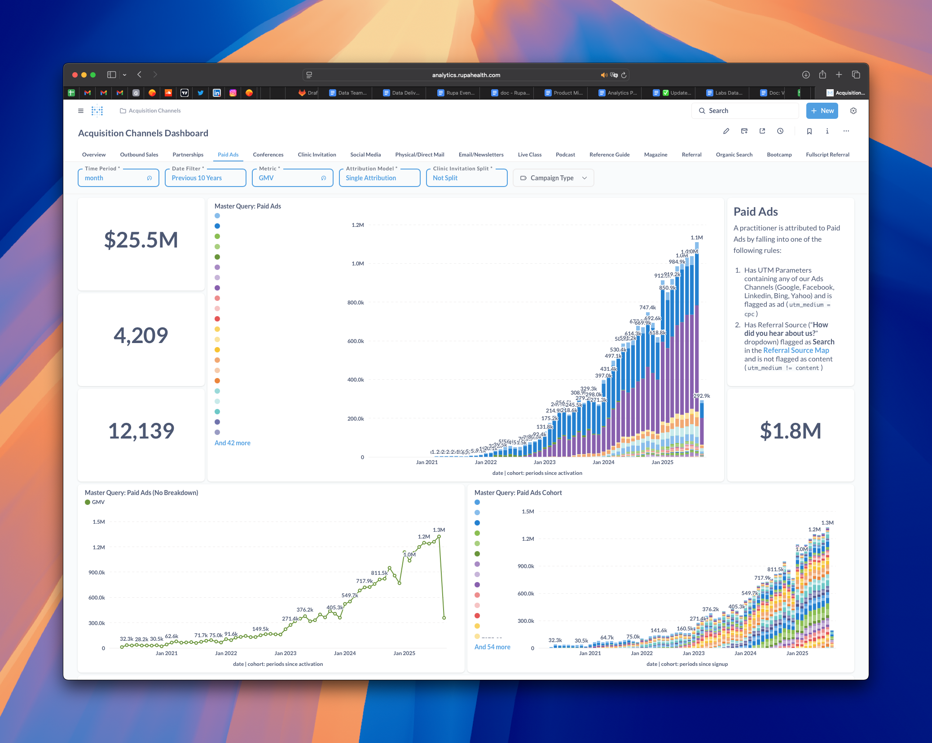Image resolution: width=932 pixels, height=743 pixels.
Task: Expand the Campaign Type dropdown
Action: [553, 178]
